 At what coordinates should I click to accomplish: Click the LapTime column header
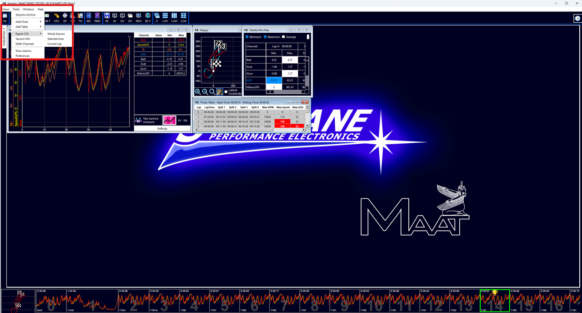(x=209, y=107)
